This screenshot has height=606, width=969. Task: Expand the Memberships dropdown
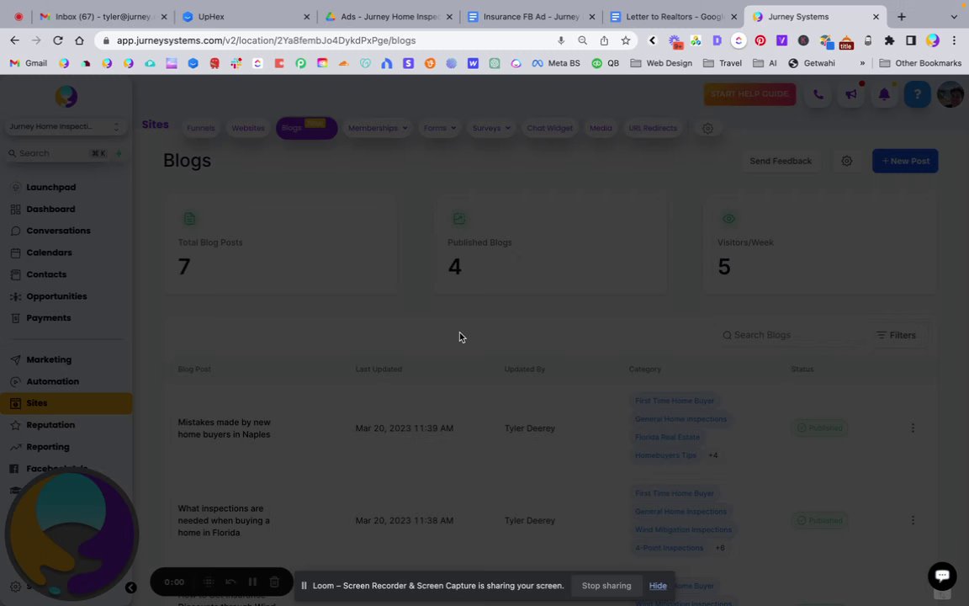378,128
